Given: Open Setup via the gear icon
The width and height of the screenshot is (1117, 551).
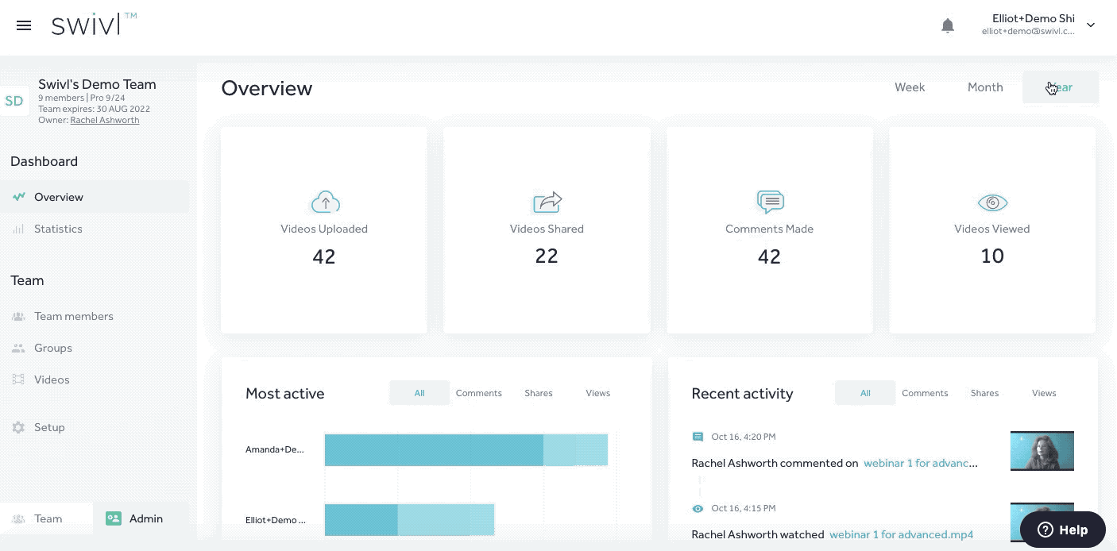Looking at the screenshot, I should [x=18, y=427].
